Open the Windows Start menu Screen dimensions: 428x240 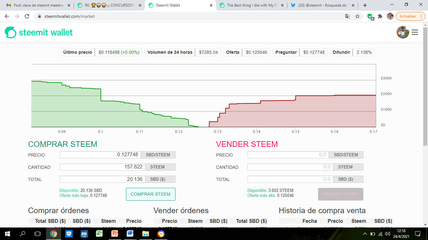(x=8, y=233)
